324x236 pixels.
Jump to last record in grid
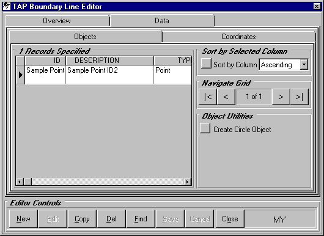tap(299, 97)
